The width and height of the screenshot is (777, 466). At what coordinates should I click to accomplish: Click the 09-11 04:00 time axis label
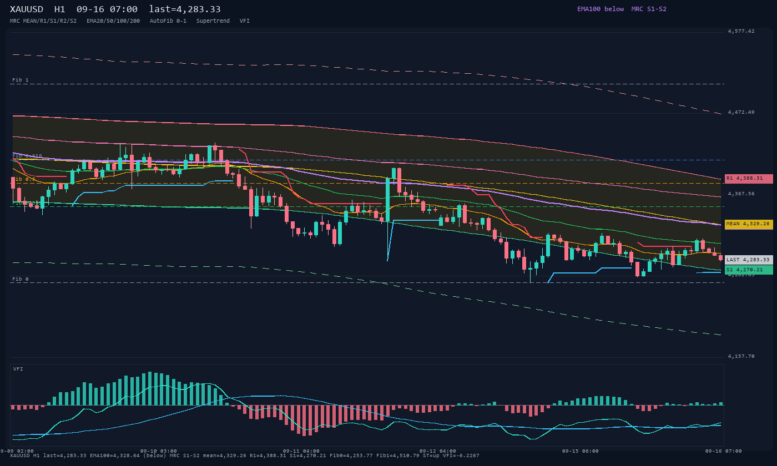pos(301,451)
